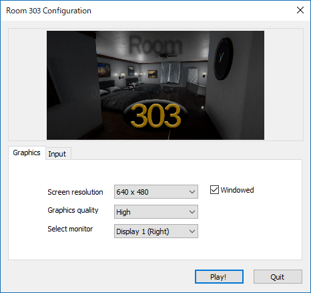
Task: Click the chevron next to High
Action: click(x=192, y=212)
